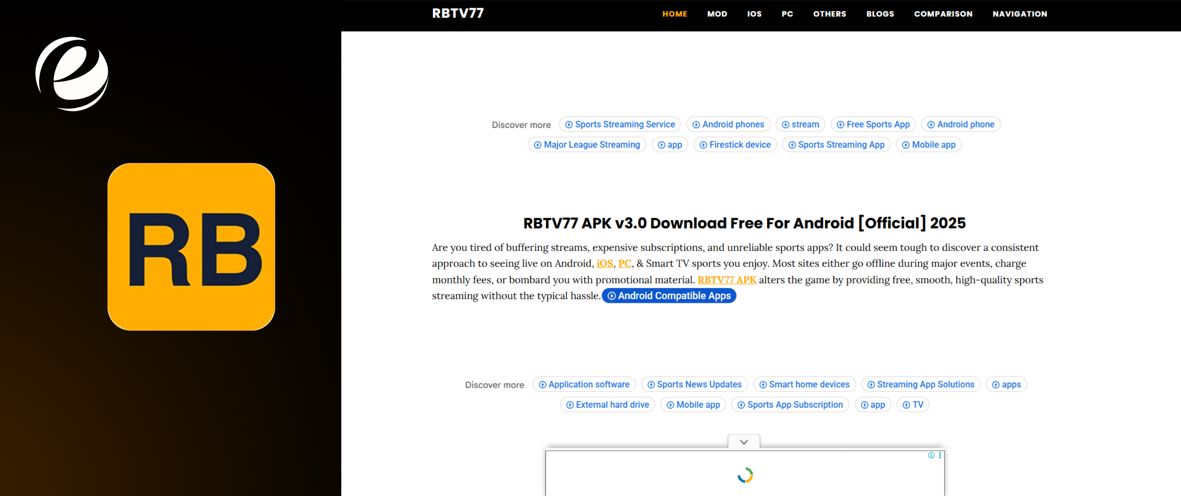Click the RBTV77 site title
Screen dimensions: 1181x496
(x=457, y=13)
